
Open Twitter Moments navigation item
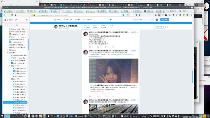(68, 20)
